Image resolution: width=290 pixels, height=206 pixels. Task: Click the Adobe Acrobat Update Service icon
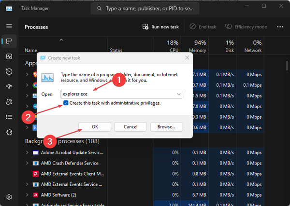pyautogui.click(x=35, y=152)
